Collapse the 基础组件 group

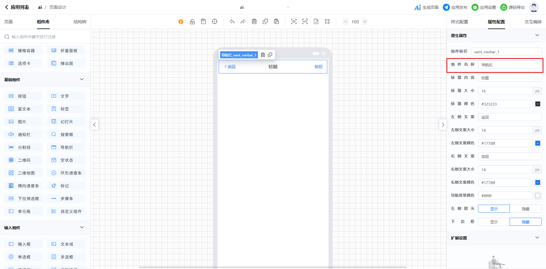point(82,79)
